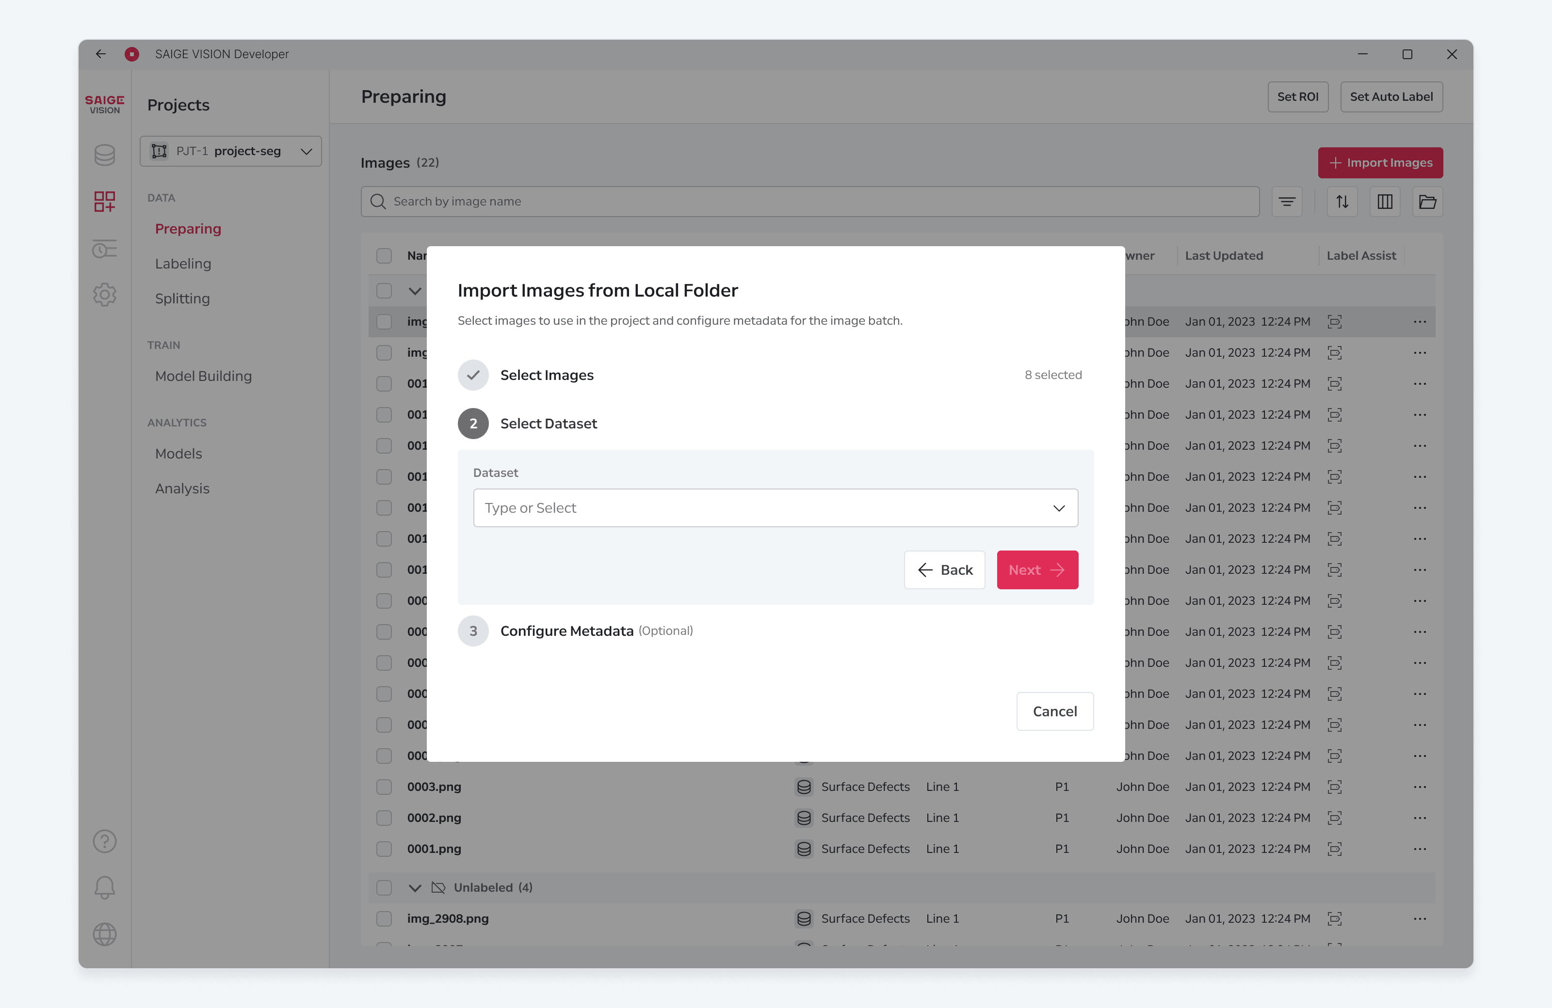Go to Labeling in the sidebar

tap(183, 264)
